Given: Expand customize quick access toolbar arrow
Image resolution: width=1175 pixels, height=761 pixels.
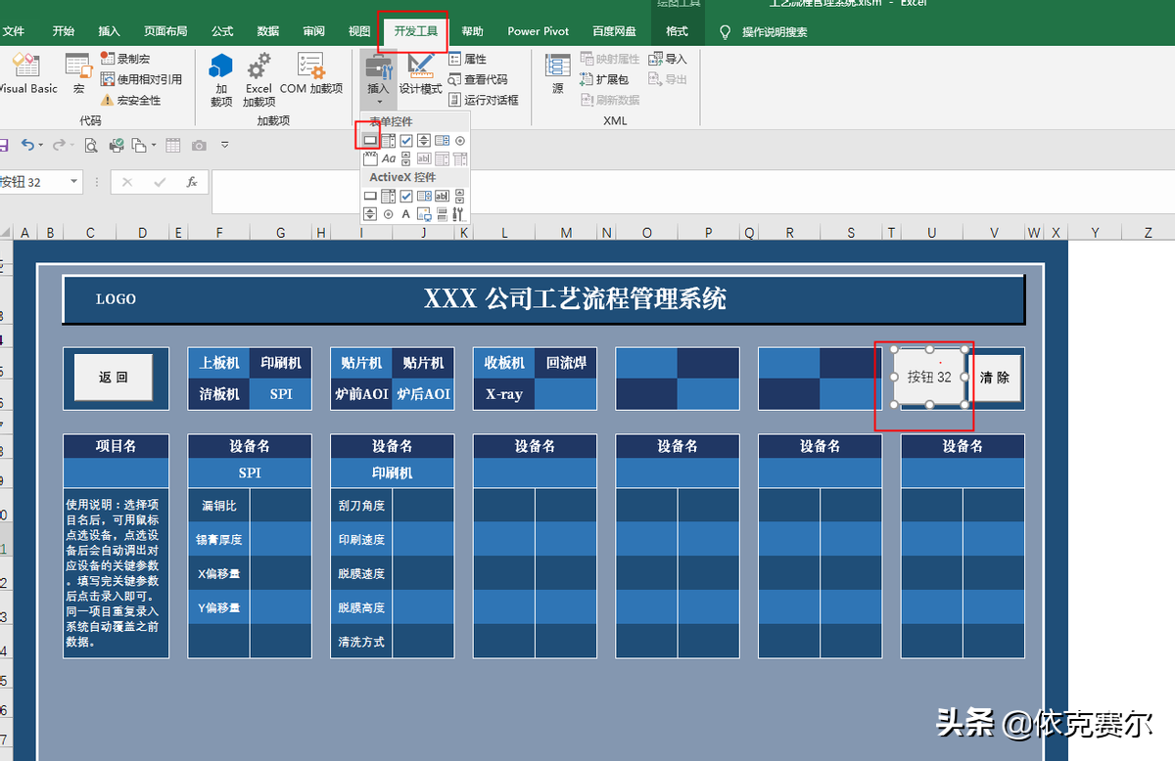Looking at the screenshot, I should (x=225, y=145).
